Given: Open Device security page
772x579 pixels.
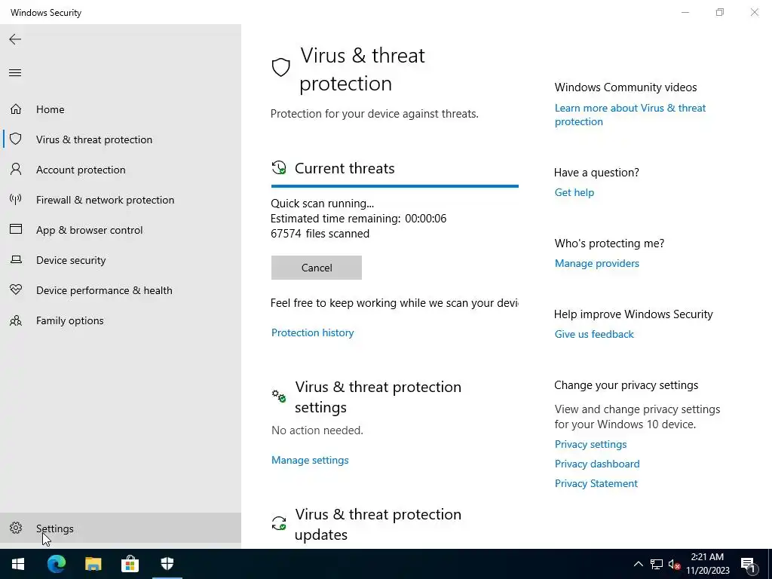Looking at the screenshot, I should point(121,260).
